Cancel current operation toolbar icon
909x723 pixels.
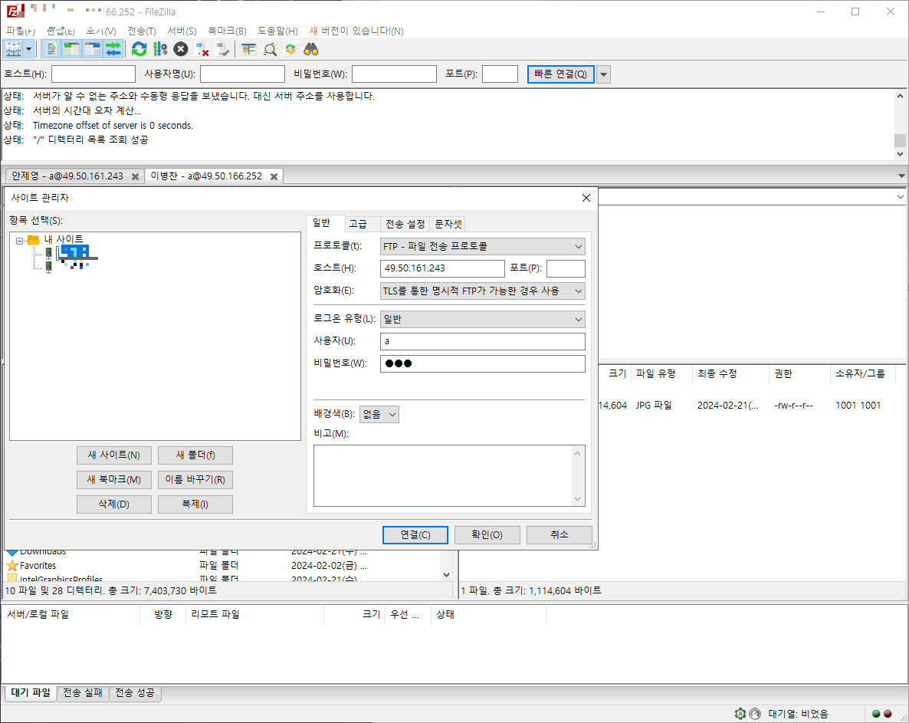click(x=181, y=49)
